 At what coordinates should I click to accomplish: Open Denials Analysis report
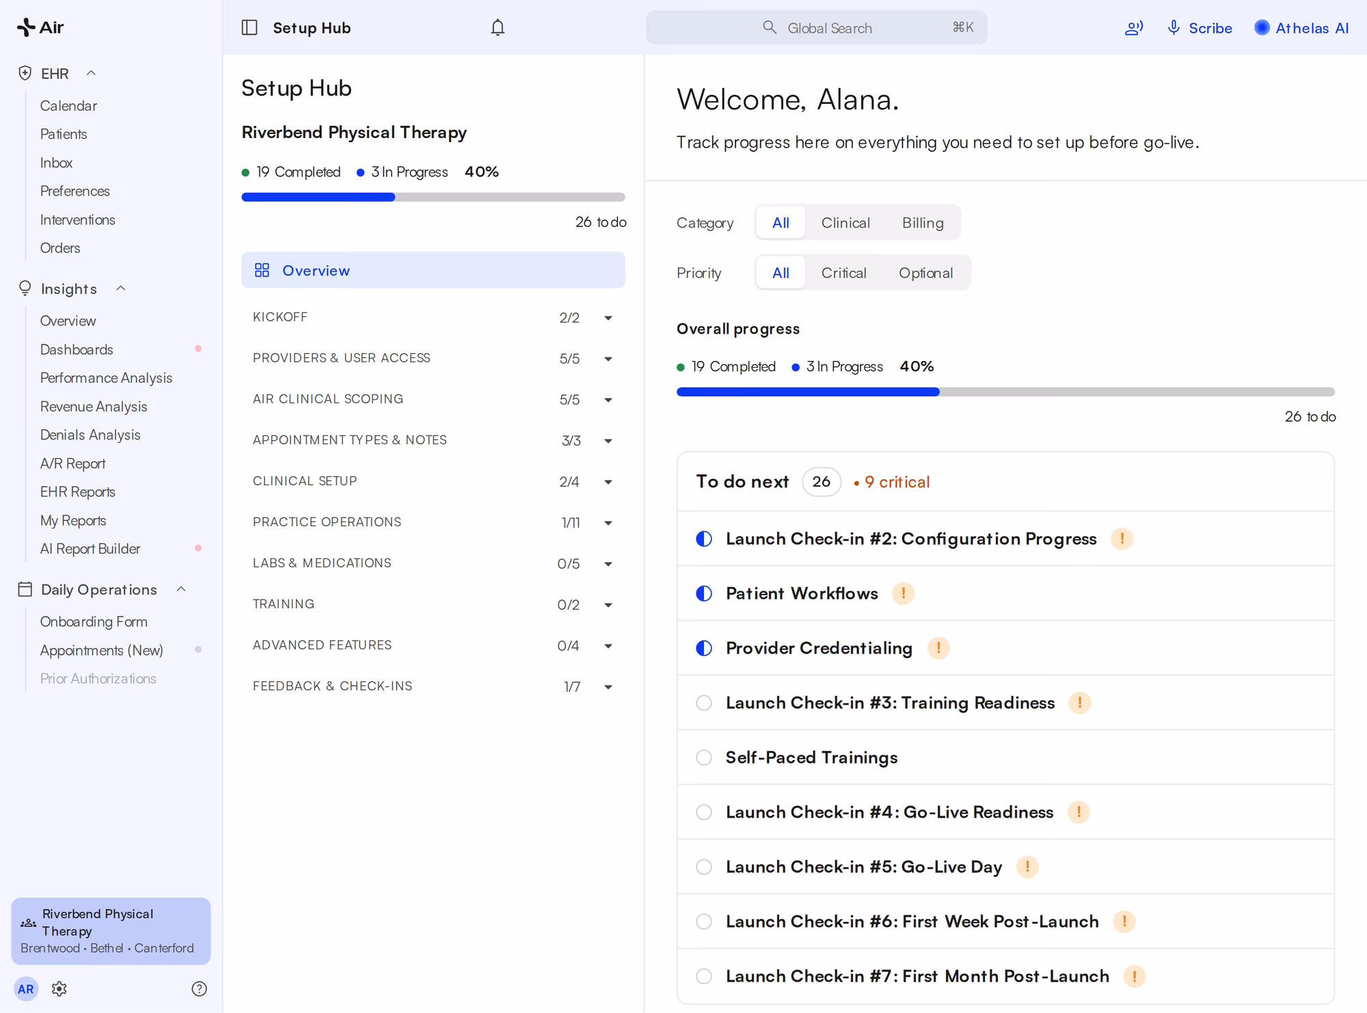point(90,435)
